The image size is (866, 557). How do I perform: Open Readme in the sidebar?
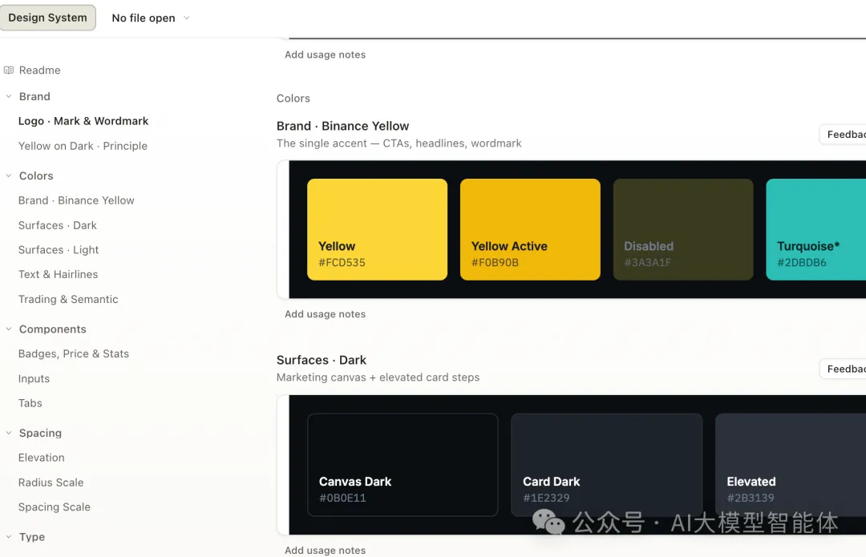(40, 70)
